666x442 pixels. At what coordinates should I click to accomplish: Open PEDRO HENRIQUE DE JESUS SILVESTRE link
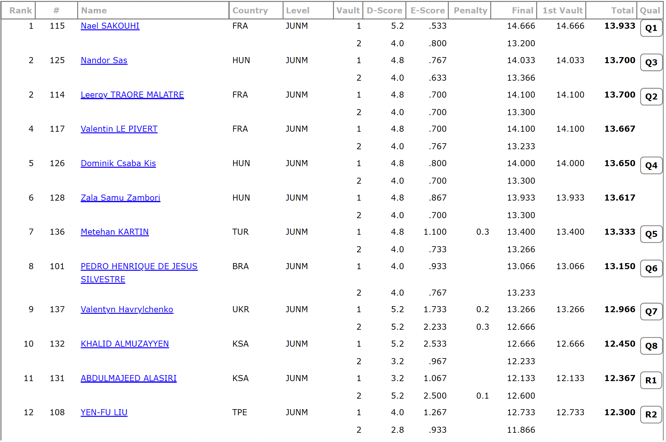(x=139, y=266)
